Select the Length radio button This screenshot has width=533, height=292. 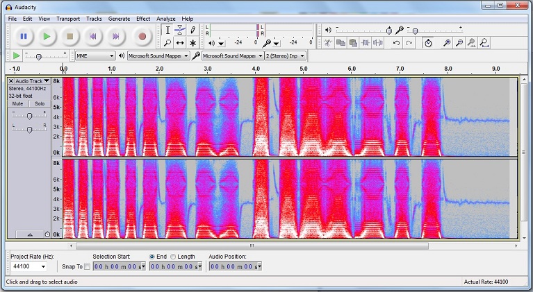pyautogui.click(x=173, y=257)
